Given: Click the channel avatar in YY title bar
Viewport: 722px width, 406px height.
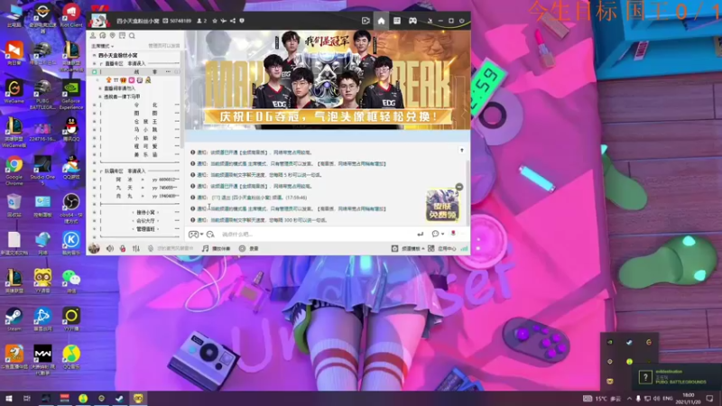Looking at the screenshot, I should 99,21.
